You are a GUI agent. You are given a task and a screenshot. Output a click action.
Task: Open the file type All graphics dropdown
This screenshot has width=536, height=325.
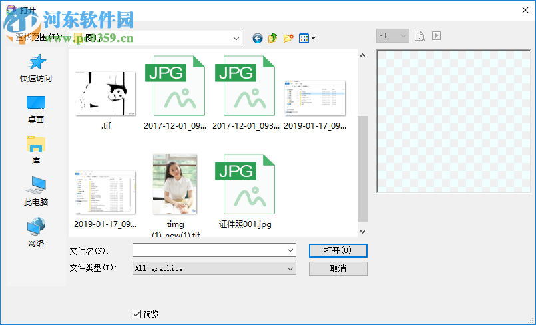(x=214, y=268)
